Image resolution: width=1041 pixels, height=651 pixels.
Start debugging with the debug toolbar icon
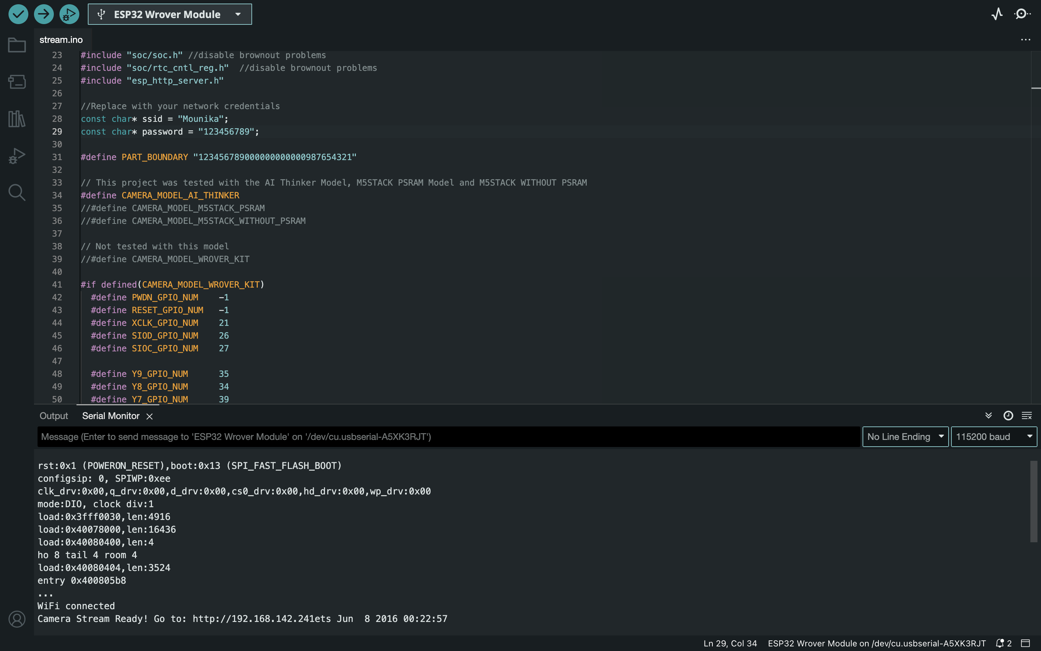[x=69, y=14]
